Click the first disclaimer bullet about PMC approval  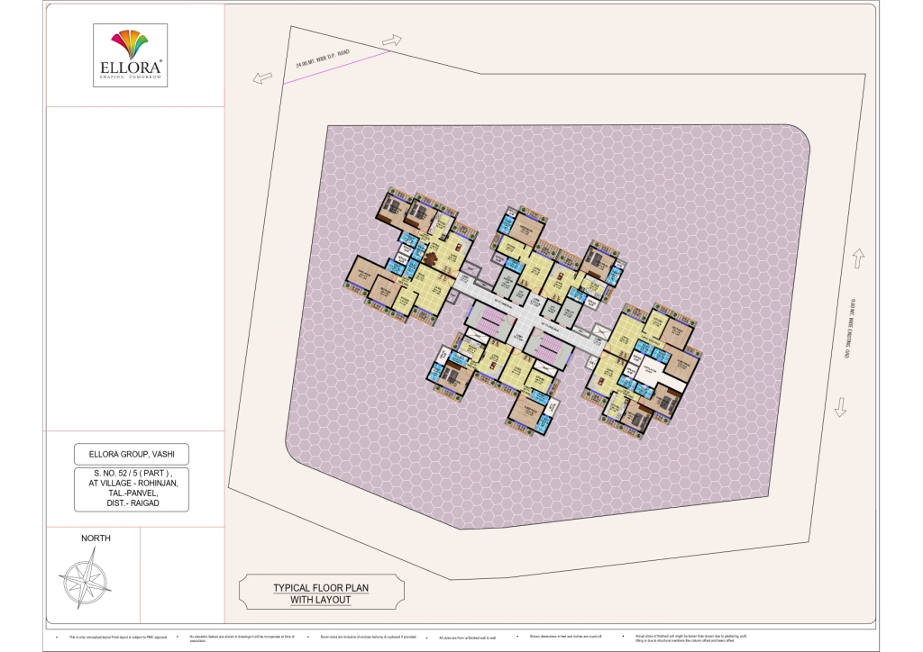coord(117,636)
